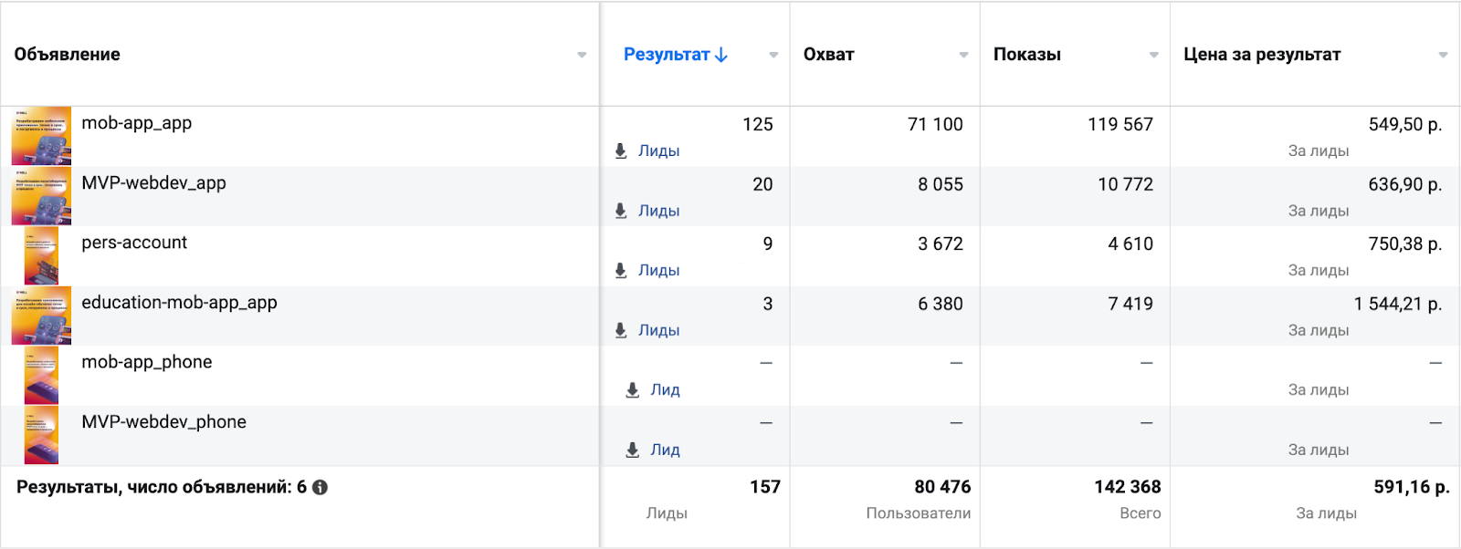Expand the Охват column dropdown

coord(963,56)
